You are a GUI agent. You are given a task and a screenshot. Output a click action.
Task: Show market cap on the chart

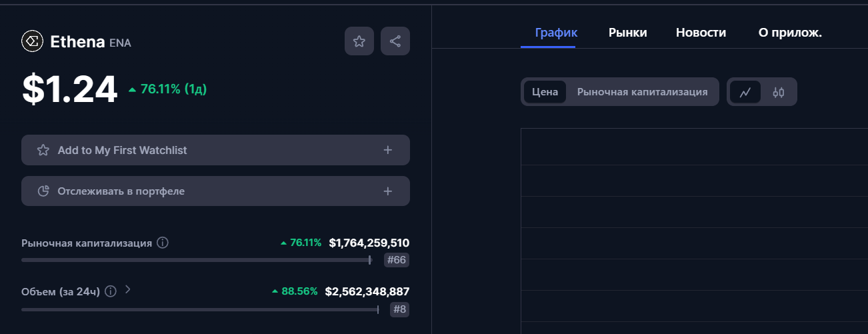point(643,92)
